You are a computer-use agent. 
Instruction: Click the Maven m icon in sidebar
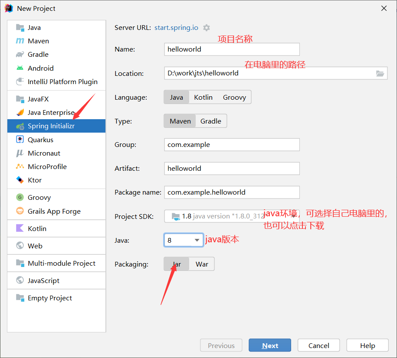(20, 41)
